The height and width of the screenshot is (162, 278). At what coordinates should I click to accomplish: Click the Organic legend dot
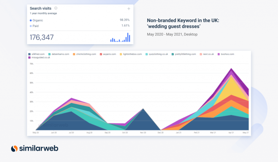pos(31,20)
